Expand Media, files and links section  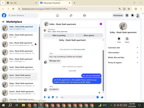tap(123, 58)
